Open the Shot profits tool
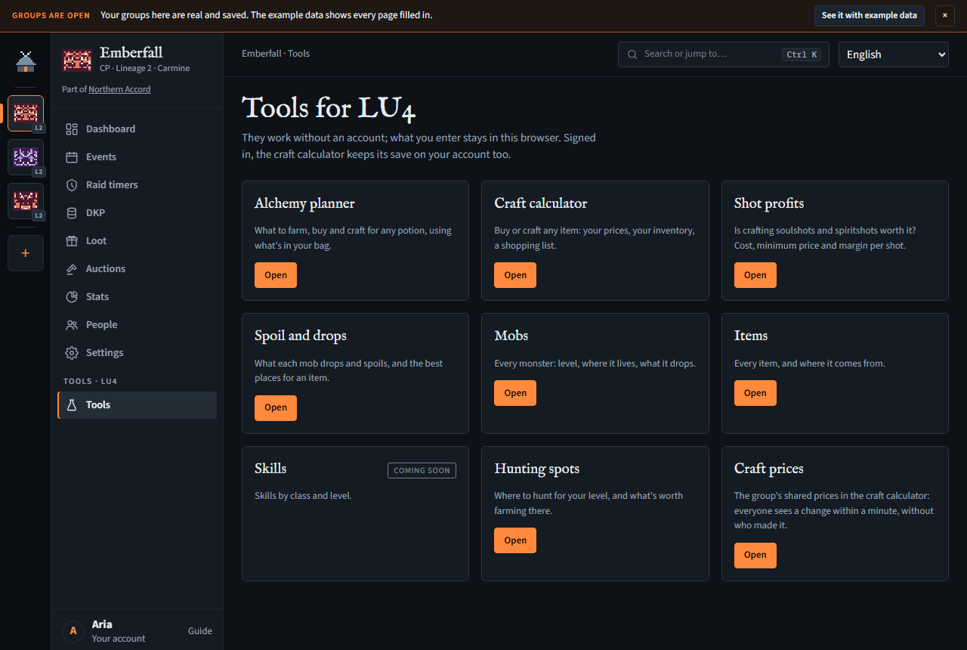This screenshot has width=967, height=650. [755, 275]
